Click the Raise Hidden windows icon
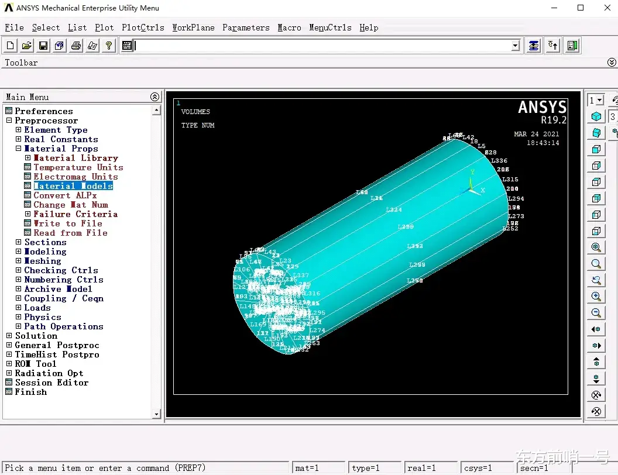 tap(534, 46)
